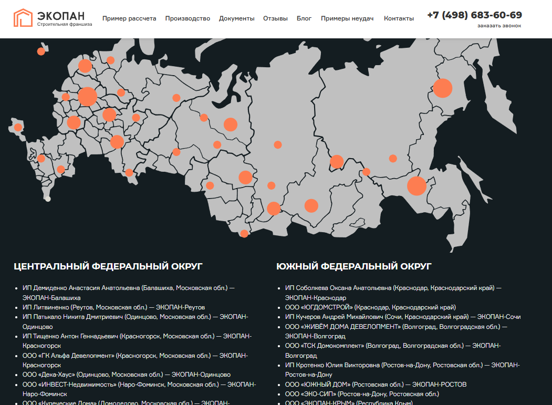Select ООО «ЭКО-СИП» Ростов-на-Дону entry
This screenshot has width=552, height=405.
[x=362, y=394]
